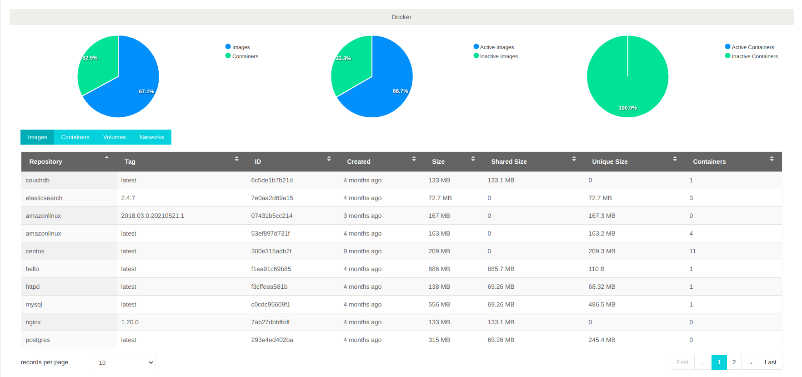Switch to the Networks tab

(x=152, y=137)
